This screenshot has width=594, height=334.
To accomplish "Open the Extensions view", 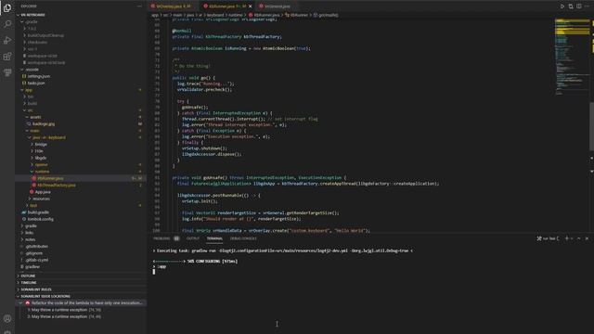I will tap(7, 57).
